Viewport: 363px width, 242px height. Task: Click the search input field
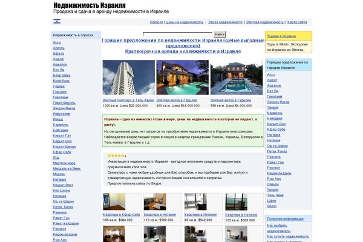click(177, 34)
